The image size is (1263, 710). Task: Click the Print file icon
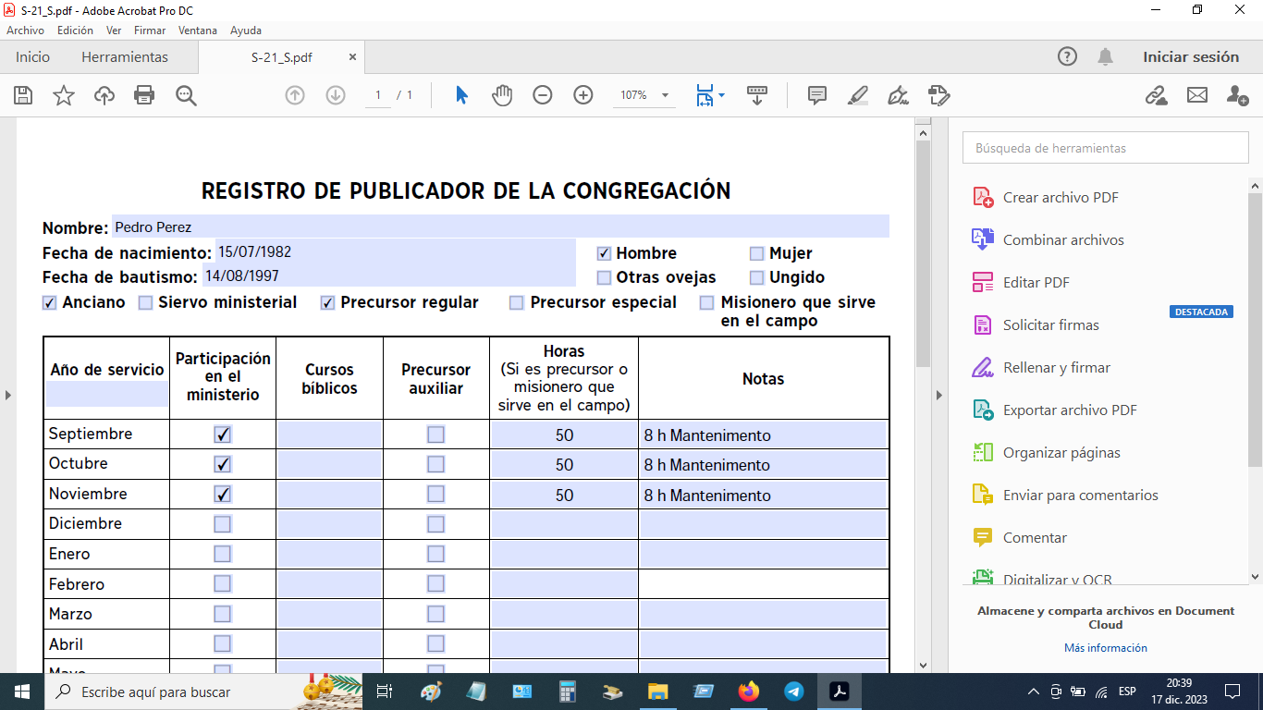pyautogui.click(x=144, y=95)
